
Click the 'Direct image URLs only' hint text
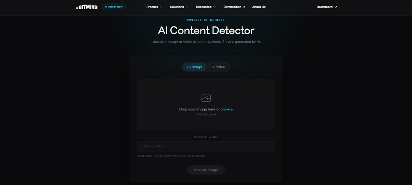click(171, 156)
